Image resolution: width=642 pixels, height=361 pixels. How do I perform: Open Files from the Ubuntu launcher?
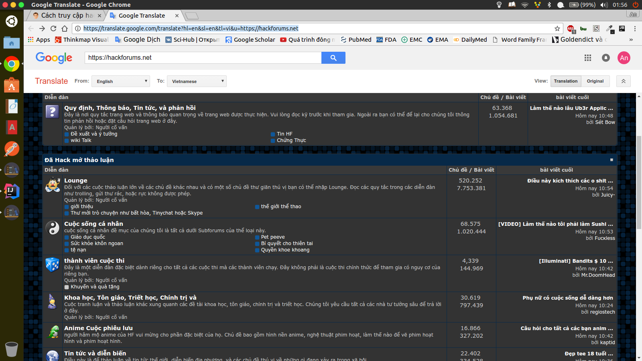[x=12, y=43]
